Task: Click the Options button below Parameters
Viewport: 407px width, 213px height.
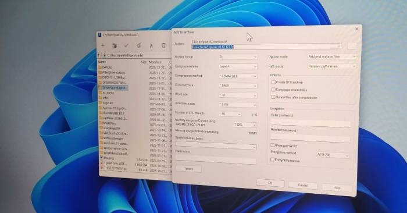Action: 188,169
